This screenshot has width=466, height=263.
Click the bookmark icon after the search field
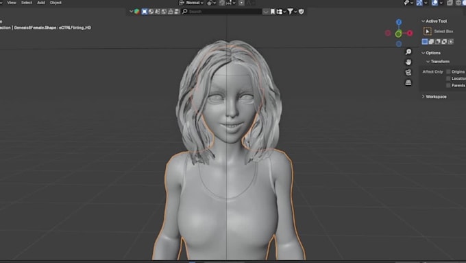(273, 11)
